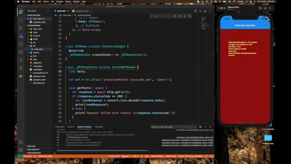The height and width of the screenshot is (164, 291).
Task: Switch to OUTPUT panel tab
Action: point(71,127)
